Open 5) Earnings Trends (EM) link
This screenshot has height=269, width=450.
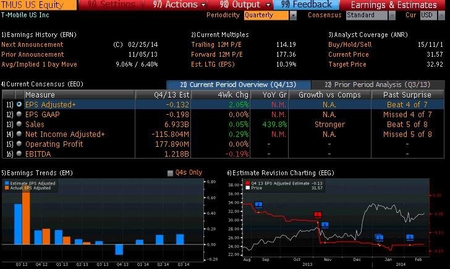(x=37, y=173)
